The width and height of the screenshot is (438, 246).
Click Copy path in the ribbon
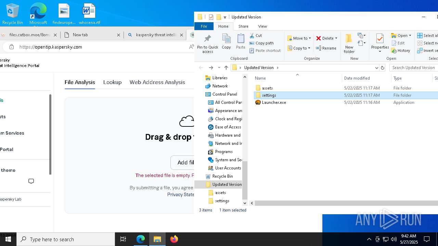(261, 43)
